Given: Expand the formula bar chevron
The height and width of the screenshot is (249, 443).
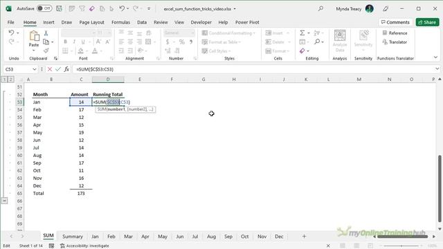Looking at the screenshot, I should click(x=437, y=69).
